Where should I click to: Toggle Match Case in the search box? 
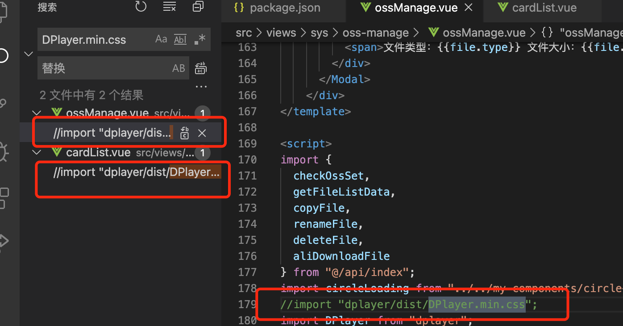click(161, 39)
